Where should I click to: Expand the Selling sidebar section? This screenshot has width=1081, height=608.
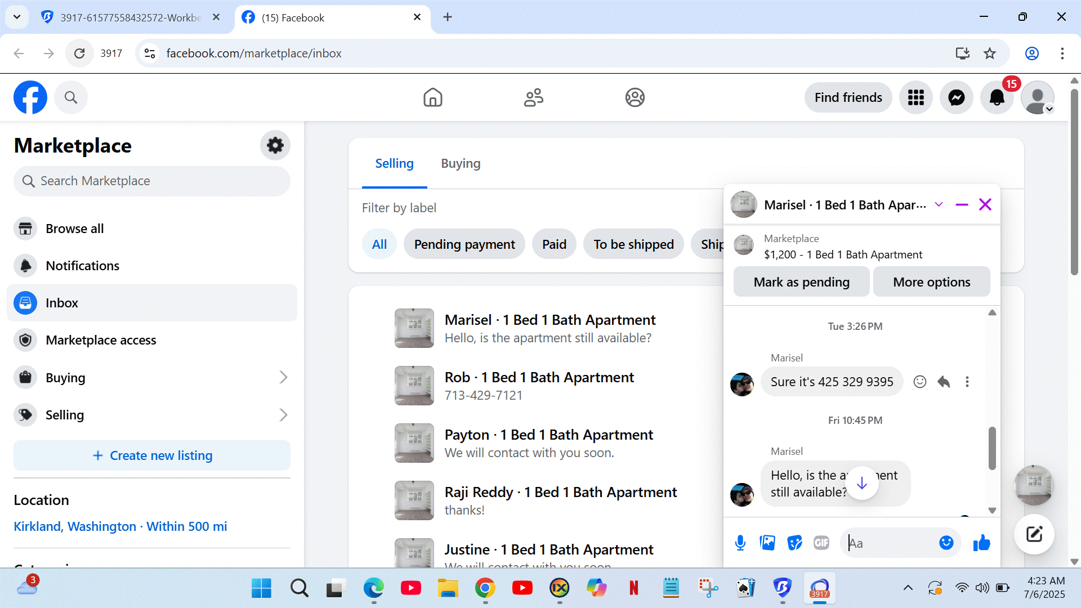coord(283,415)
